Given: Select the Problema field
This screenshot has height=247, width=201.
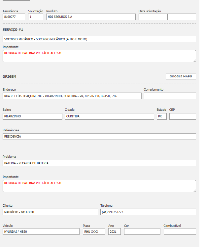Looking at the screenshot, I should (x=99, y=163).
